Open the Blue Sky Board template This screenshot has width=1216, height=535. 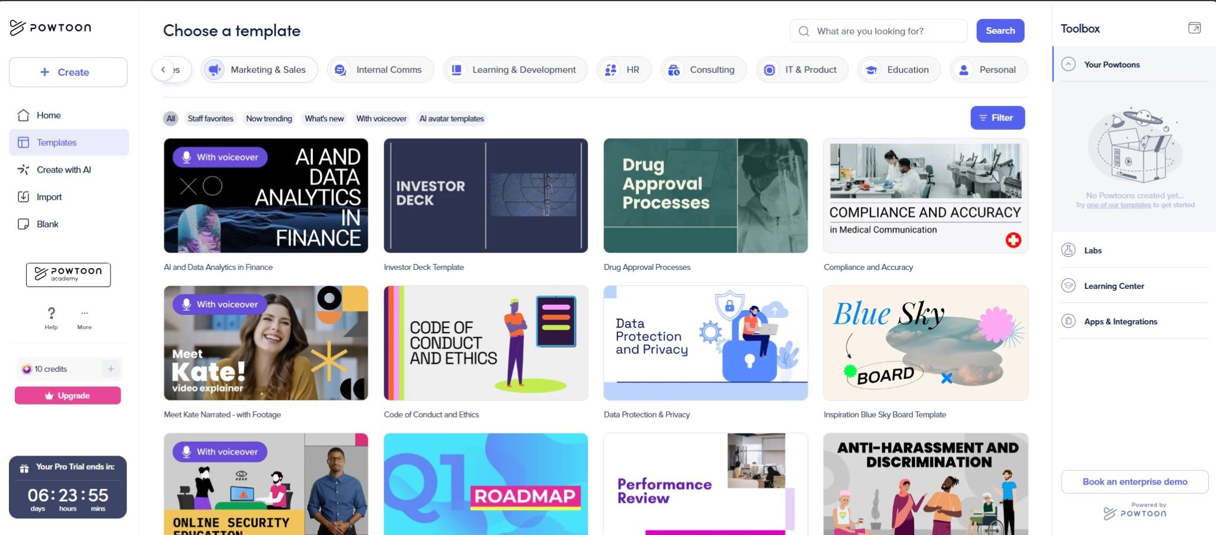[x=926, y=343]
